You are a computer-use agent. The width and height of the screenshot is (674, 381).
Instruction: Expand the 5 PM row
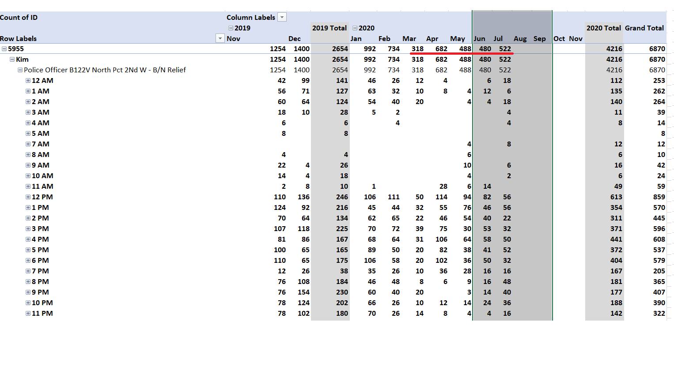(28, 250)
